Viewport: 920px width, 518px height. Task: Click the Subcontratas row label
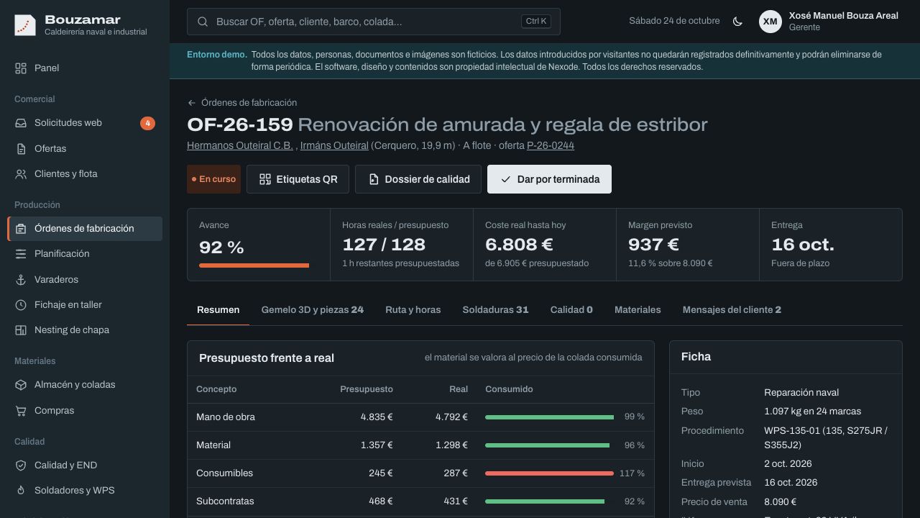[225, 501]
